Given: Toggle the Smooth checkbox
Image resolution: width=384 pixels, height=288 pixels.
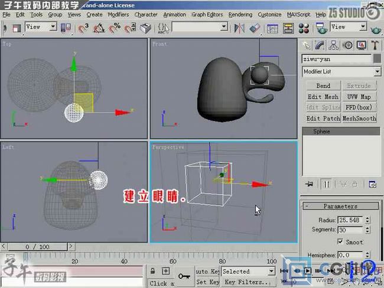Looking at the screenshot, I should coord(340,242).
